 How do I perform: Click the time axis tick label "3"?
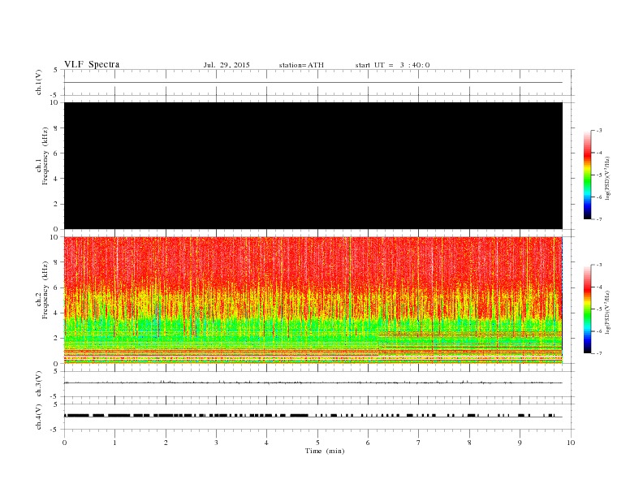click(x=216, y=443)
